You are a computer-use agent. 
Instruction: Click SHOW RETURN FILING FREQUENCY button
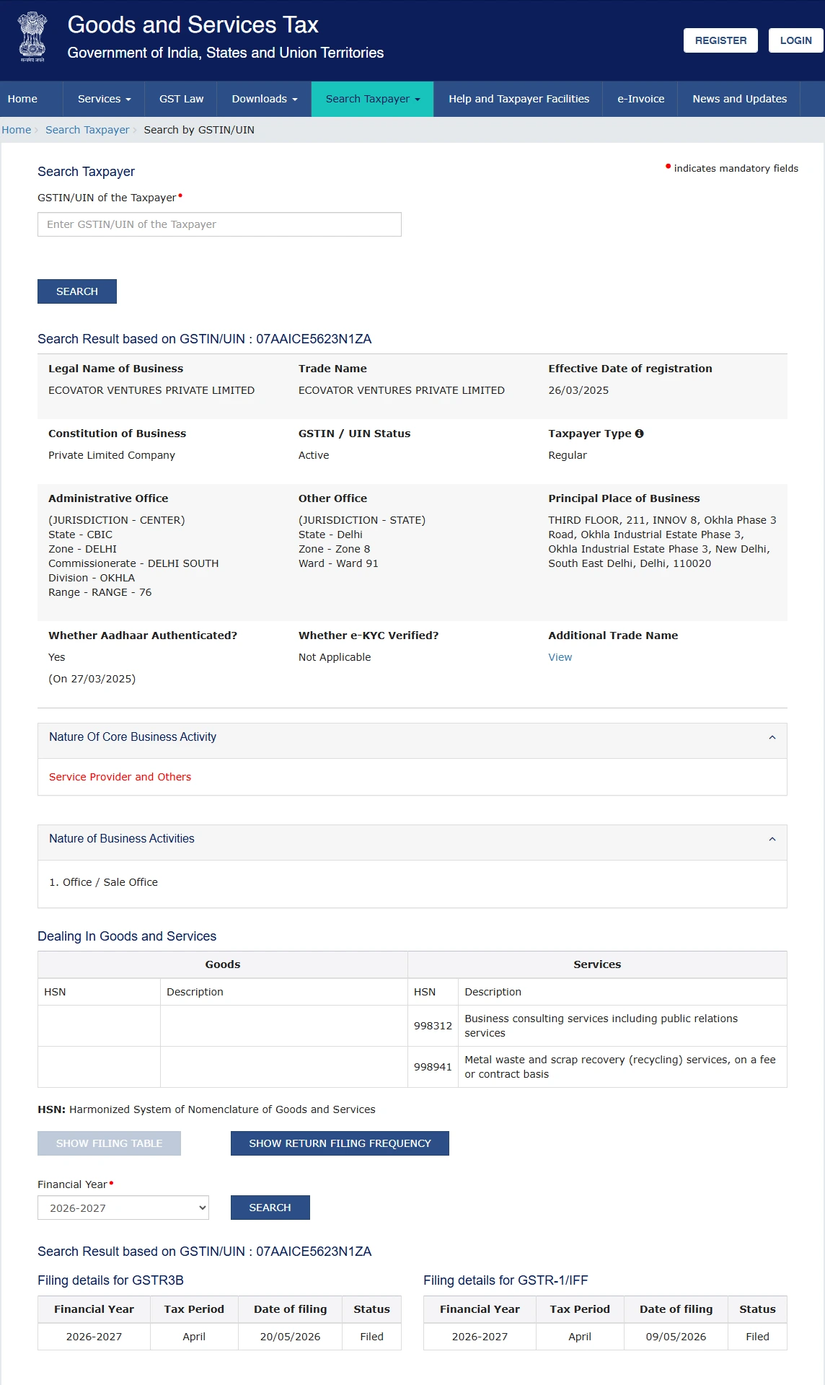click(x=340, y=1143)
